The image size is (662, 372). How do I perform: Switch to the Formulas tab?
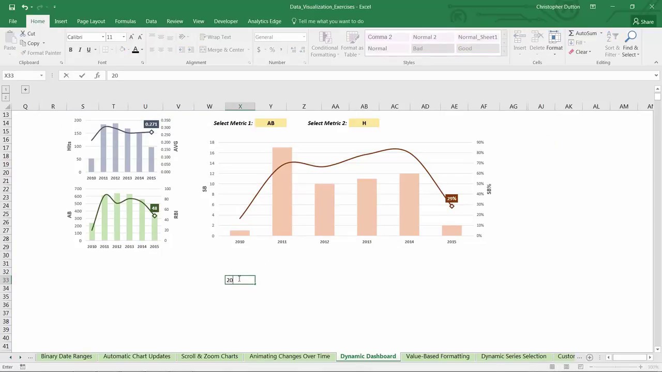125,21
